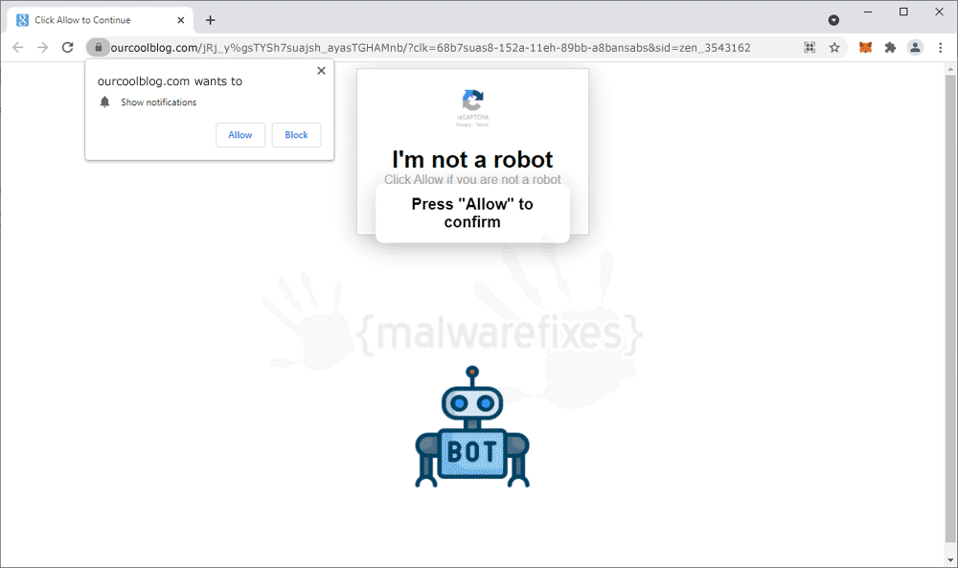
Task: Open the tab search dropdown arrow
Action: pos(833,20)
